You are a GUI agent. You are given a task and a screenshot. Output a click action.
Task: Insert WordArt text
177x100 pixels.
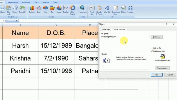coord(107,10)
